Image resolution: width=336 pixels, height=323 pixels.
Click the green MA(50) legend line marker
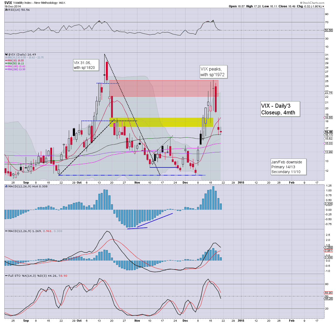coord(6,64)
